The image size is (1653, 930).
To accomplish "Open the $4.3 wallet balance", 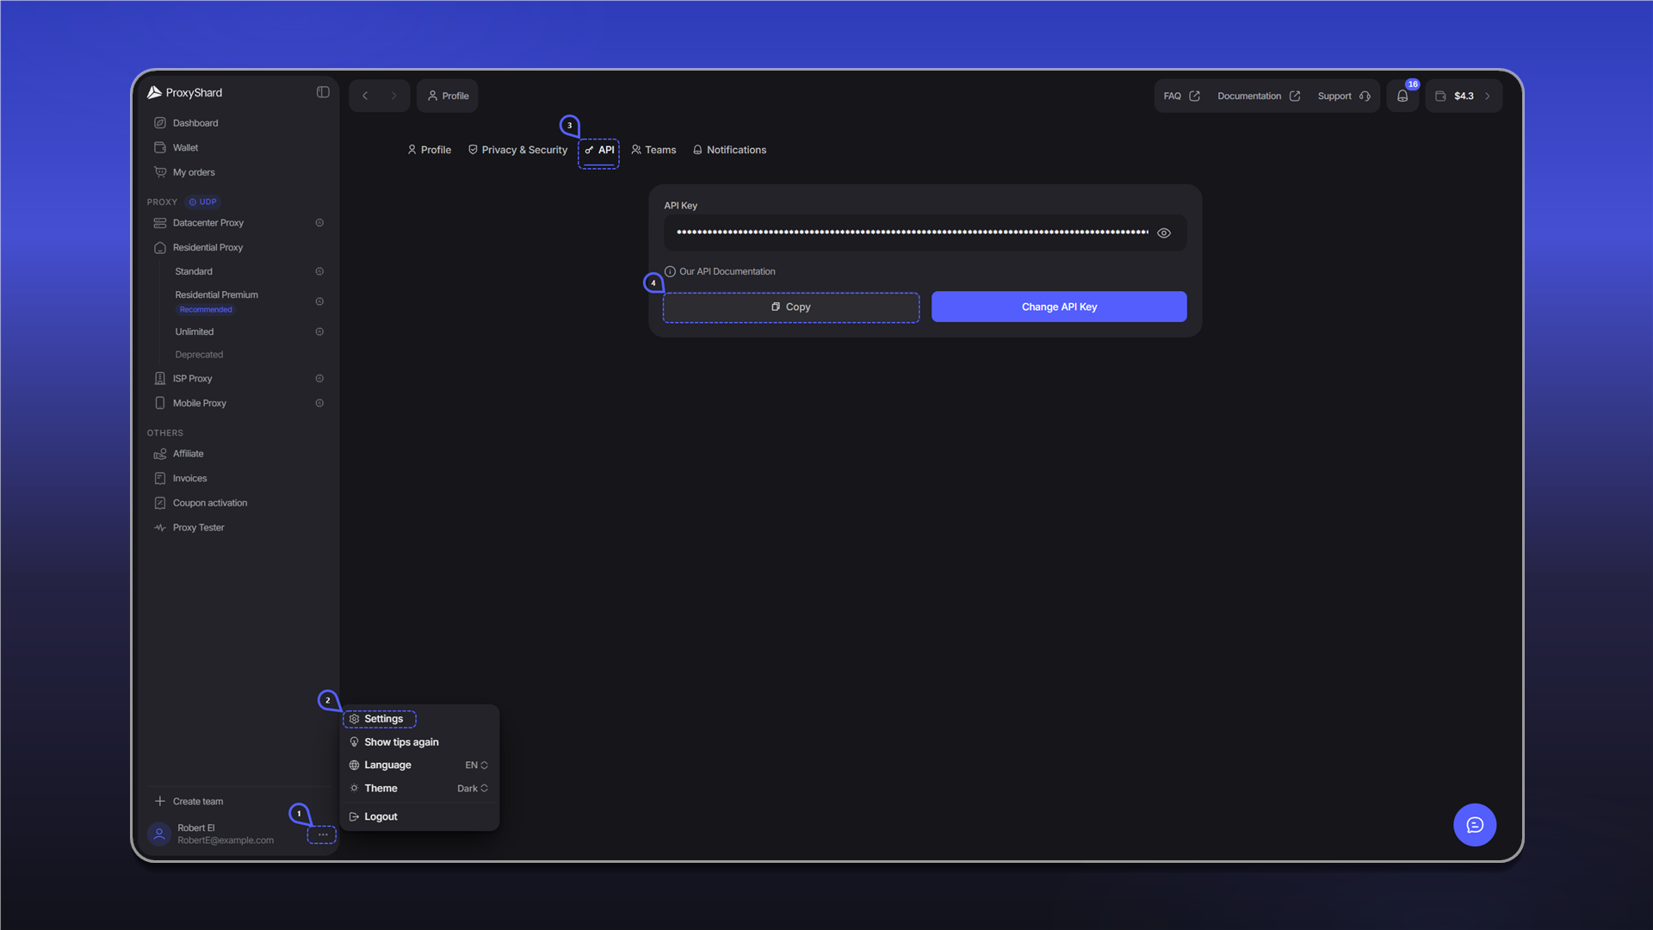I will pos(1464,96).
